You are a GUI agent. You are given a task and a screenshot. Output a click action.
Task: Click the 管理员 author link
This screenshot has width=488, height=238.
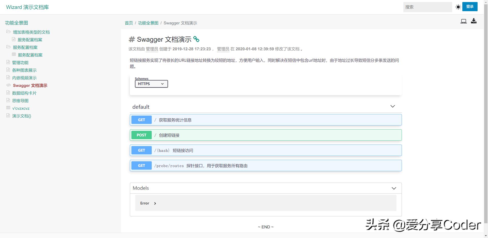tap(152, 49)
